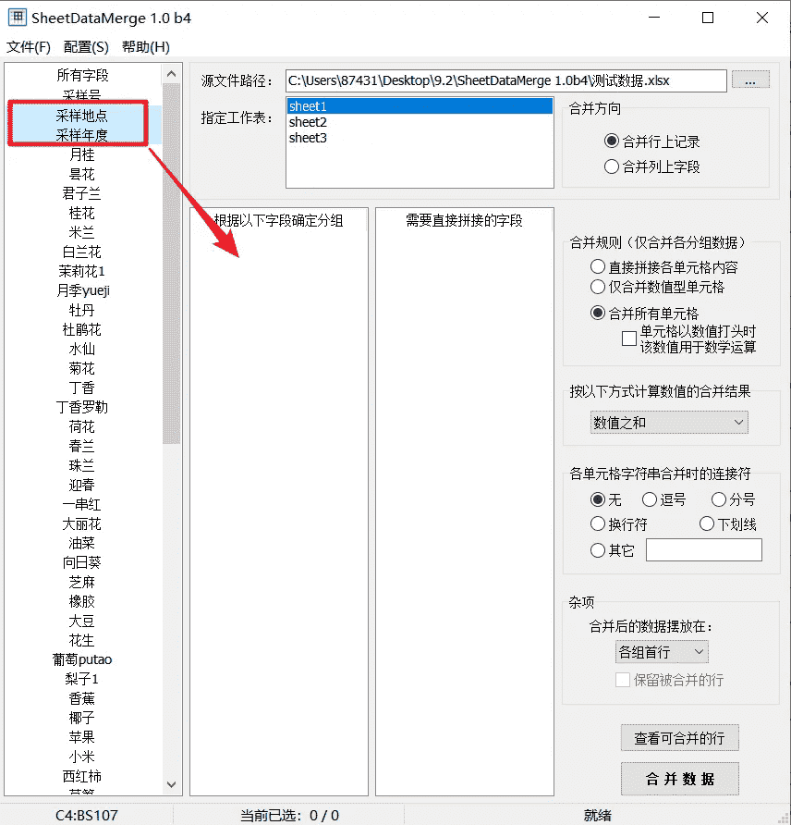Select the 合并列上字段 radio option
The height and width of the screenshot is (825, 791).
tap(611, 167)
